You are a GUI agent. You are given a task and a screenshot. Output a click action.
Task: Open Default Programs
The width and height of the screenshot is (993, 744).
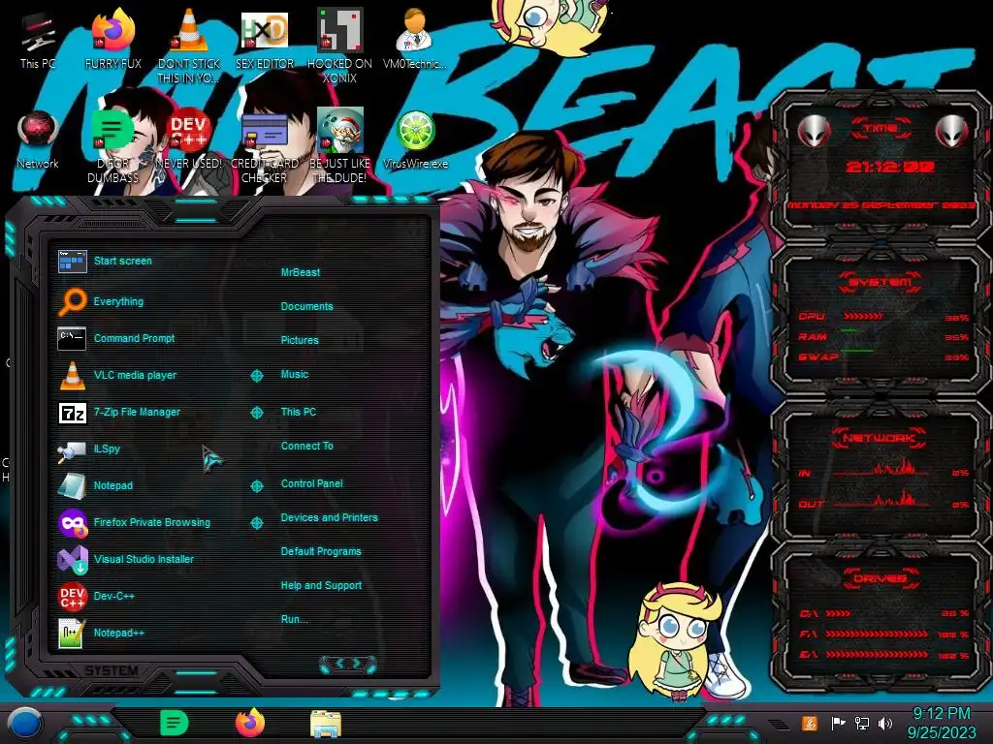(321, 551)
